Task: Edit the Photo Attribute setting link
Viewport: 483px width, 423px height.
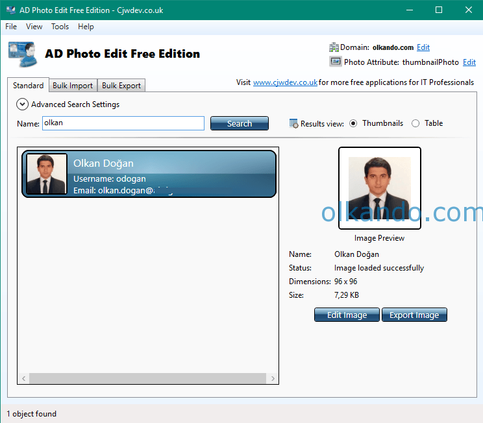Action: pyautogui.click(x=469, y=62)
